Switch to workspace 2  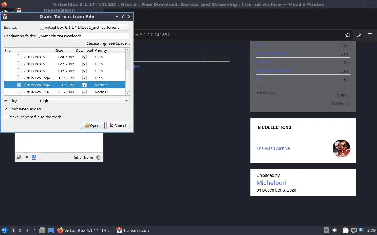pyautogui.click(x=20, y=231)
